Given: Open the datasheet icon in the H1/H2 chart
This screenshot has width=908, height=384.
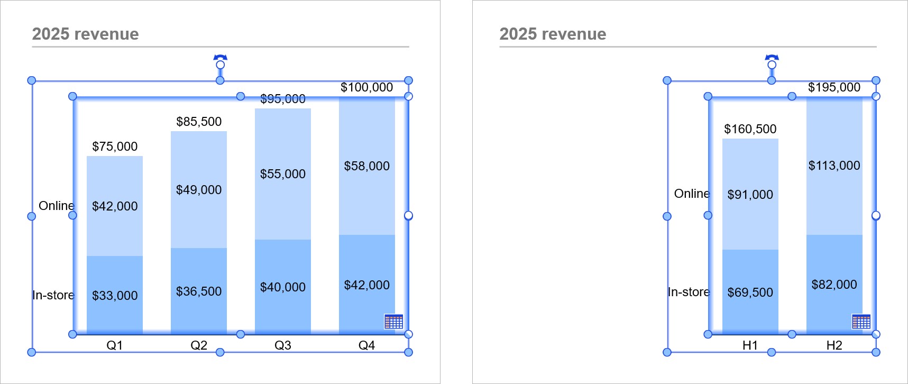Looking at the screenshot, I should point(861,321).
